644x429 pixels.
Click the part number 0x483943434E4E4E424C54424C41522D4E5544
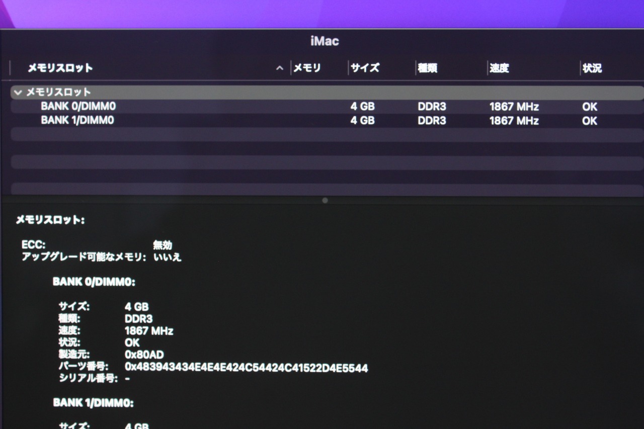(247, 368)
